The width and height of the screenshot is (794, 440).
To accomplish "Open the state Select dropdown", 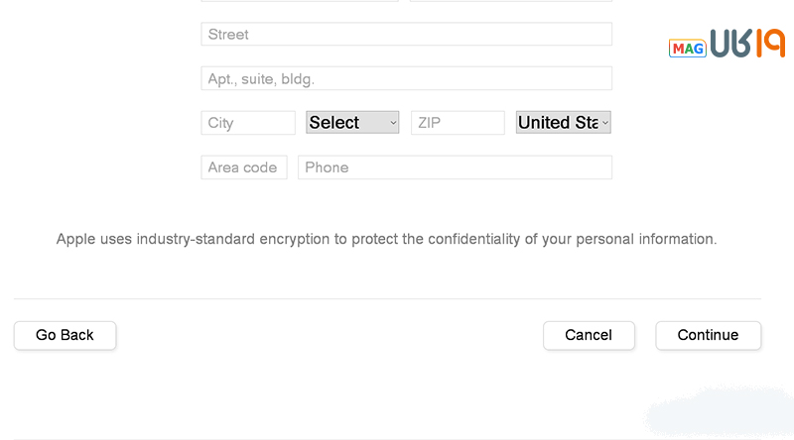I will pyautogui.click(x=351, y=123).
